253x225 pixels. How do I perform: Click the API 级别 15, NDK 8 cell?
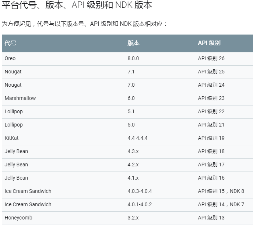click(x=221, y=191)
